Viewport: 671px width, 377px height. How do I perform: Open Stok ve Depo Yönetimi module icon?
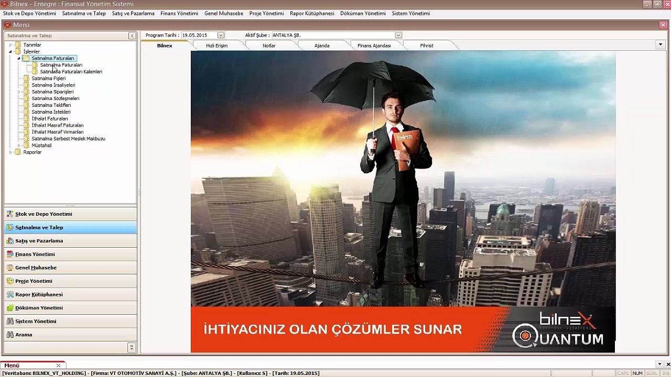click(10, 214)
